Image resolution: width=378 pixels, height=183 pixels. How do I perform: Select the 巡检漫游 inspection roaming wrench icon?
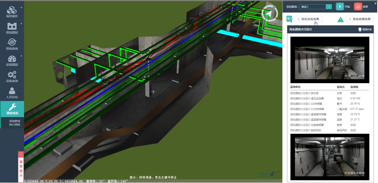click(12, 108)
